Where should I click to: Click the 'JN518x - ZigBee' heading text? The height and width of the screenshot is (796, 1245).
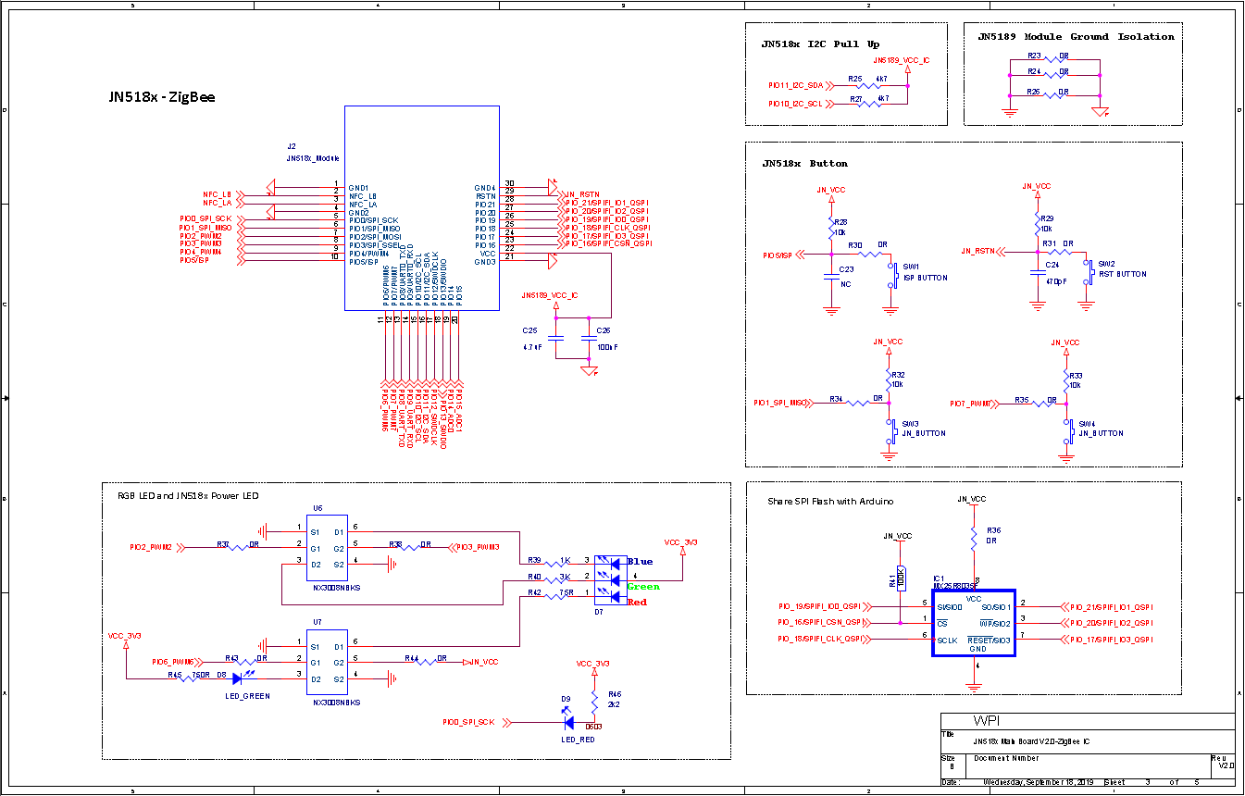tap(162, 96)
